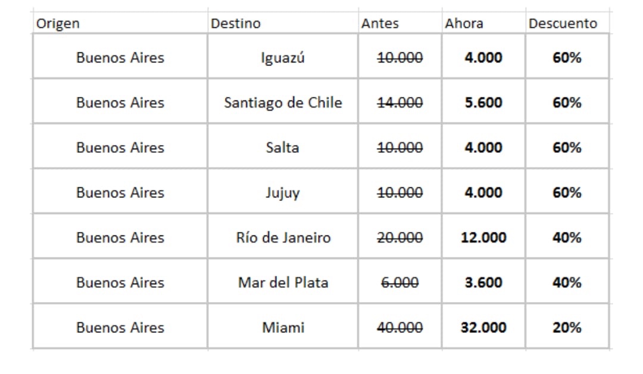Image resolution: width=643 pixels, height=374 pixels.
Task: Click the 12.000 current price cell
Action: click(x=483, y=237)
